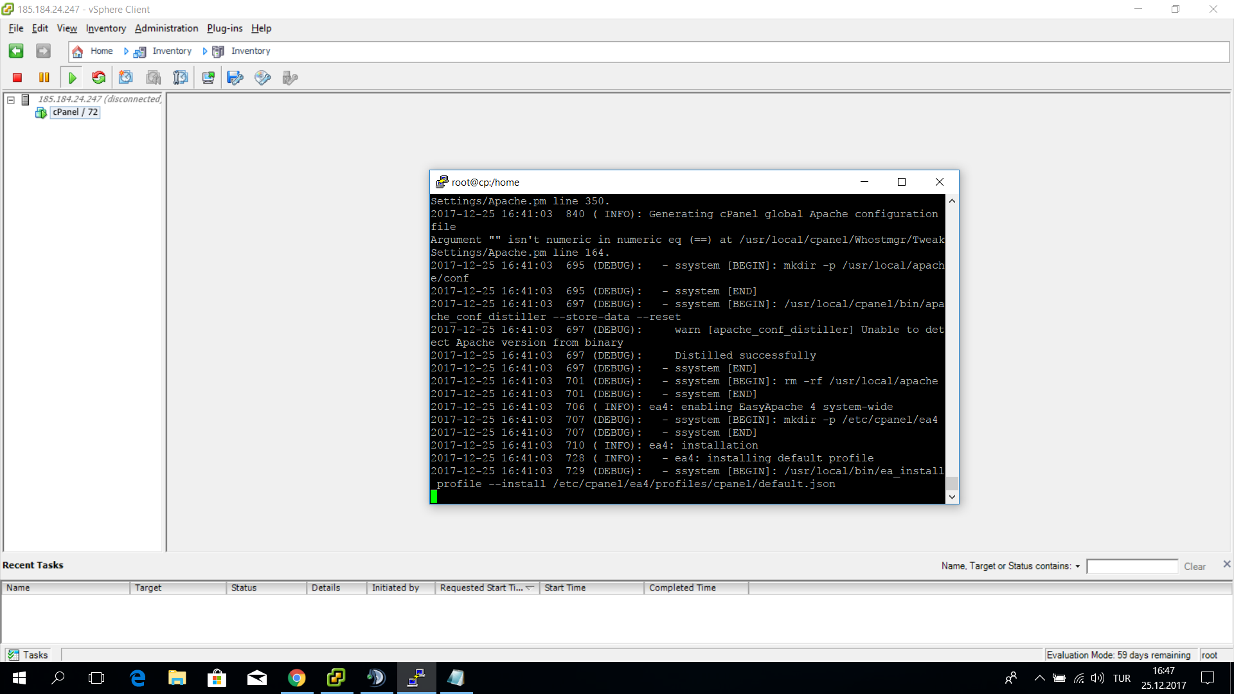Open the Plug-ins menu
The image size is (1234, 694).
(225, 28)
